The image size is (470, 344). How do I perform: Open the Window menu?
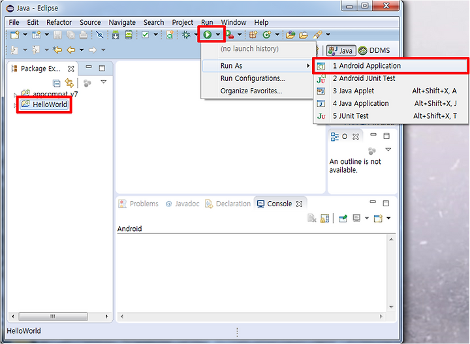click(234, 22)
